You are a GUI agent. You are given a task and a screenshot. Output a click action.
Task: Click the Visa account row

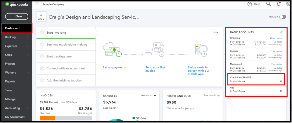click(x=256, y=89)
